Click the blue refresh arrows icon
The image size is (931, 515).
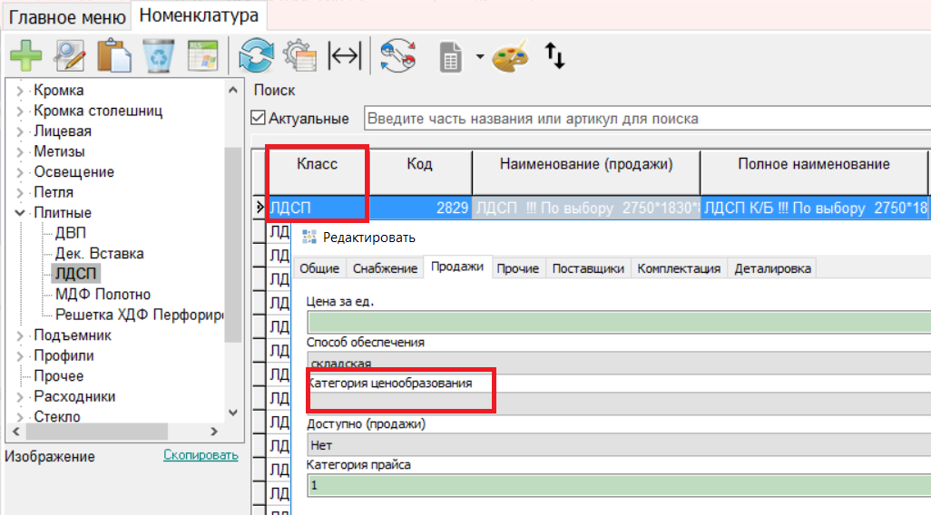pyautogui.click(x=256, y=56)
